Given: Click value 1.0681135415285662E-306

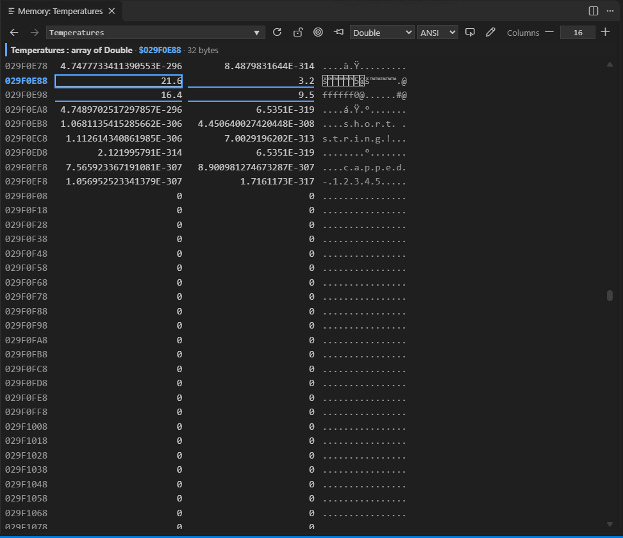Looking at the screenshot, I should (x=121, y=124).
